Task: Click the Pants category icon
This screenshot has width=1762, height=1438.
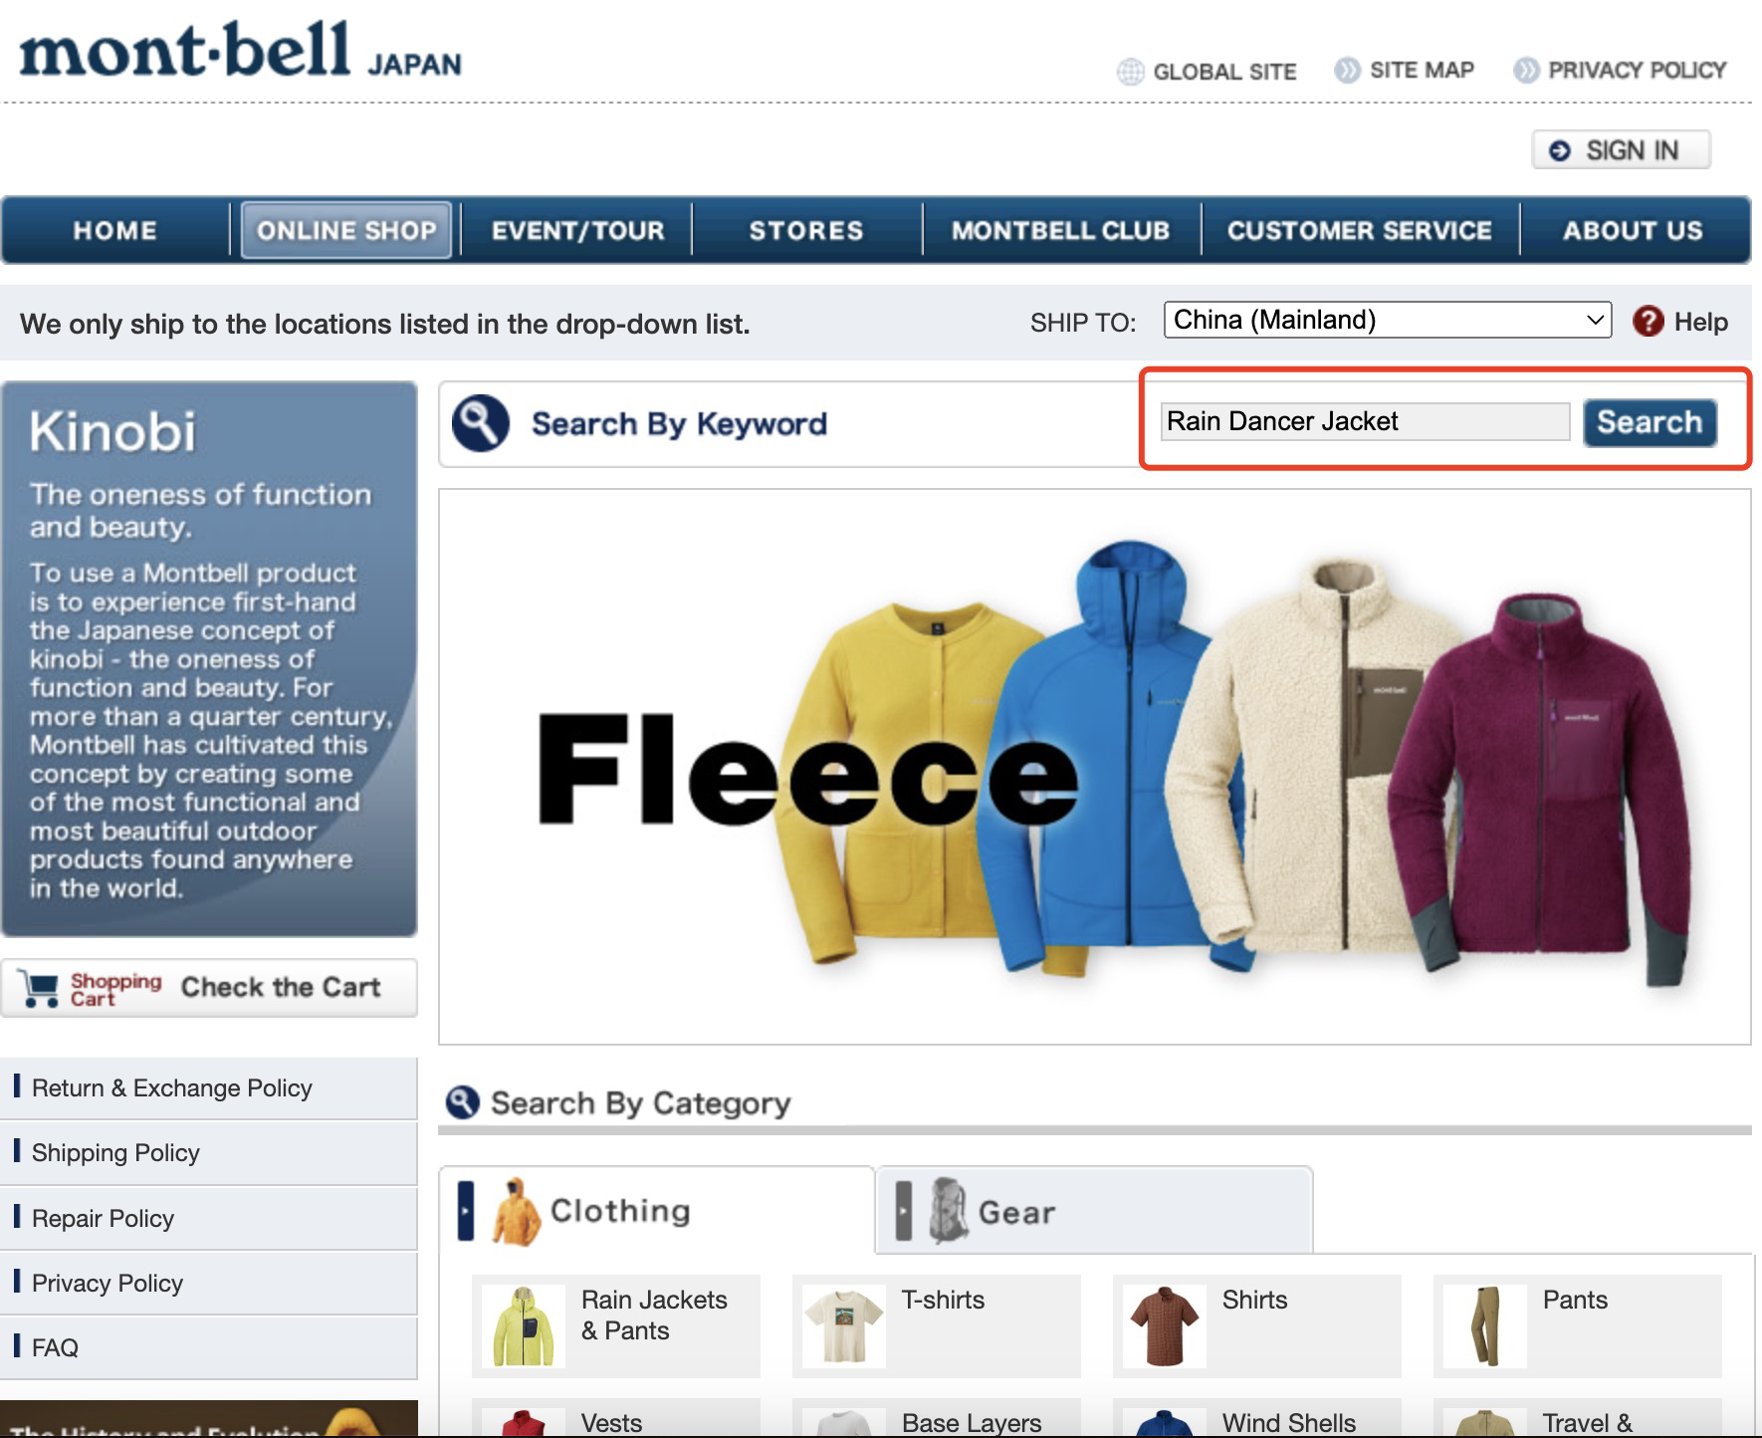Action: tap(1485, 1326)
